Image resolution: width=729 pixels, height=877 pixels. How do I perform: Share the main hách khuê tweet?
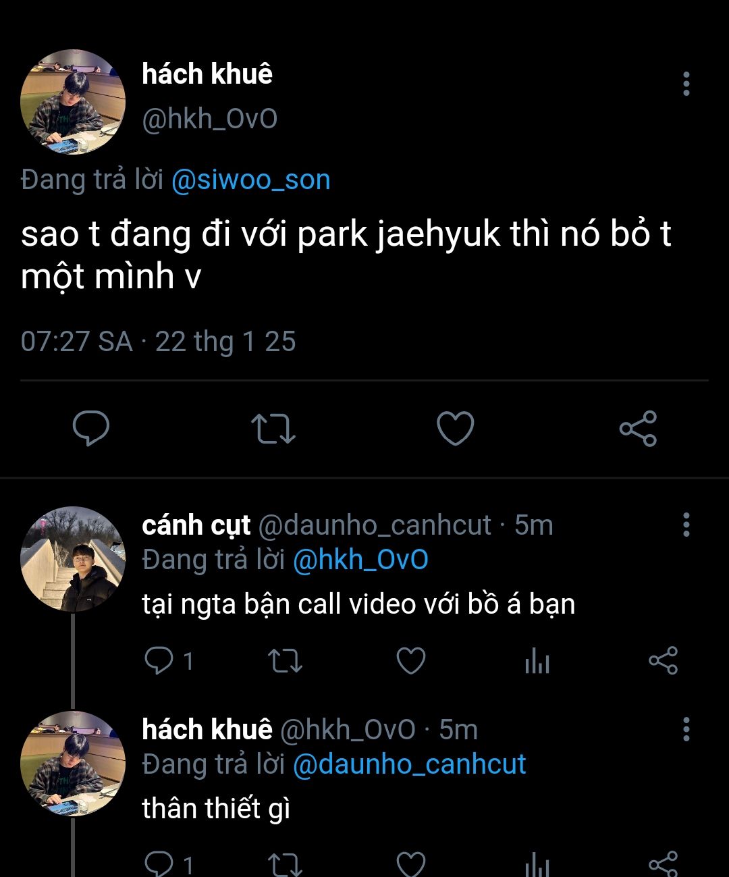click(x=638, y=428)
